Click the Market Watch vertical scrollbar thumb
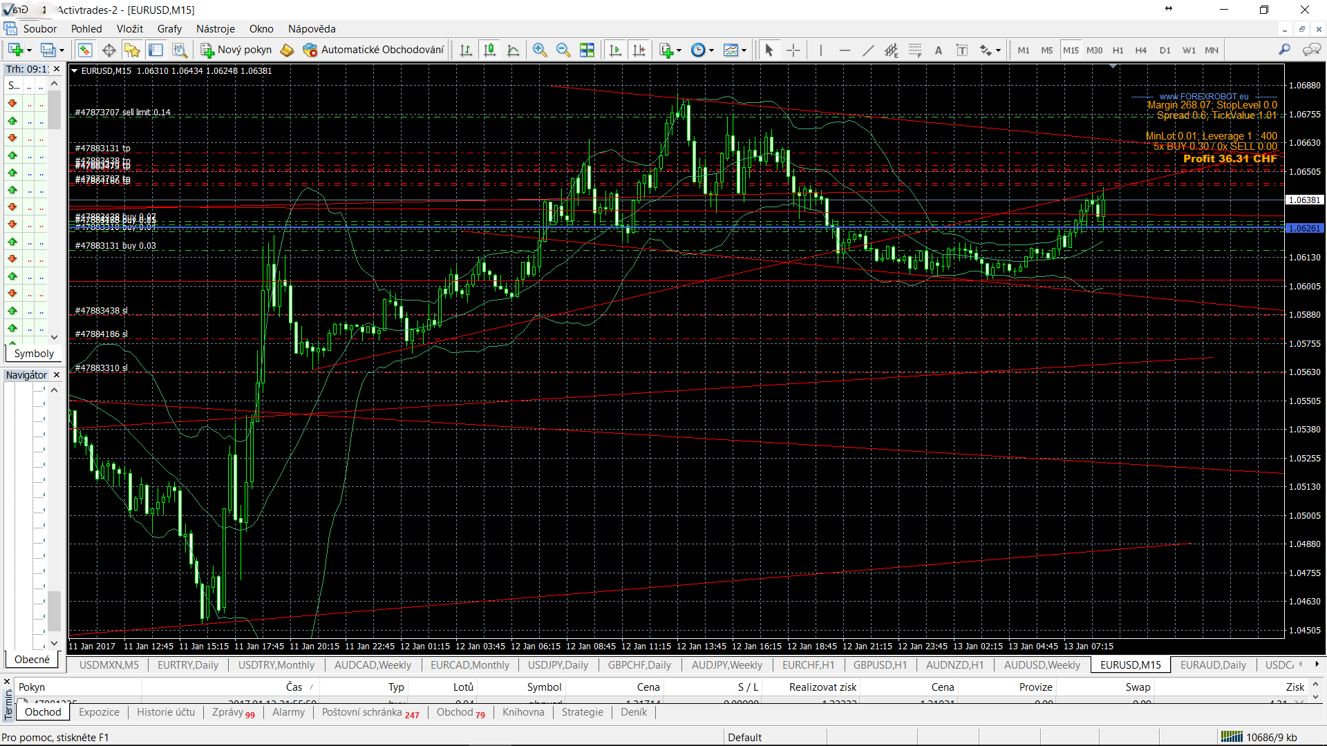The width and height of the screenshot is (1327, 746). click(55, 109)
